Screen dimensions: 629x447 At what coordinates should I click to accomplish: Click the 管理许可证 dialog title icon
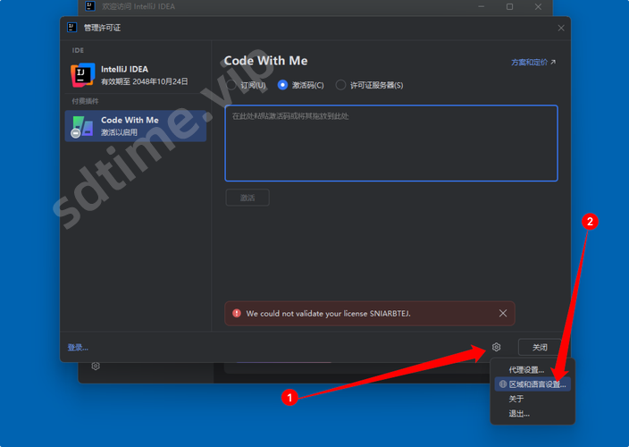click(71, 28)
